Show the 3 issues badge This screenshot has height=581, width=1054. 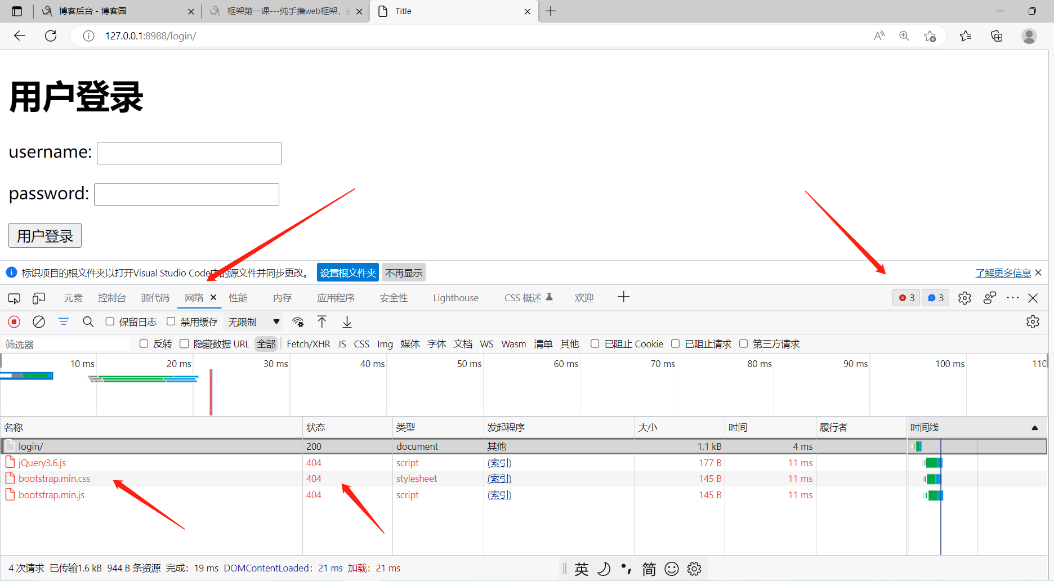pos(936,298)
